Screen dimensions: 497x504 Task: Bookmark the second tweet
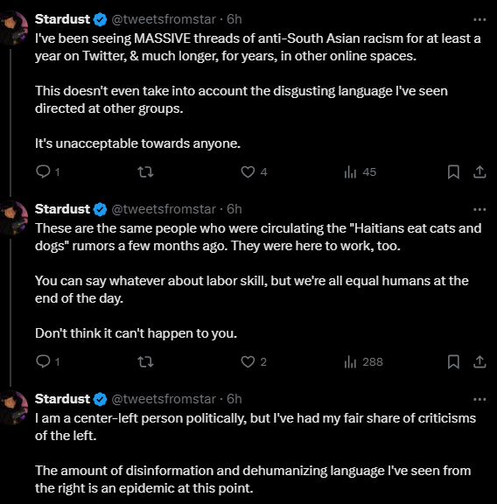click(453, 362)
